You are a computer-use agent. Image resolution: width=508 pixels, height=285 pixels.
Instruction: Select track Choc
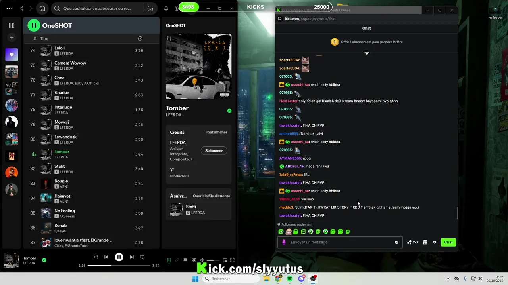coord(91,80)
